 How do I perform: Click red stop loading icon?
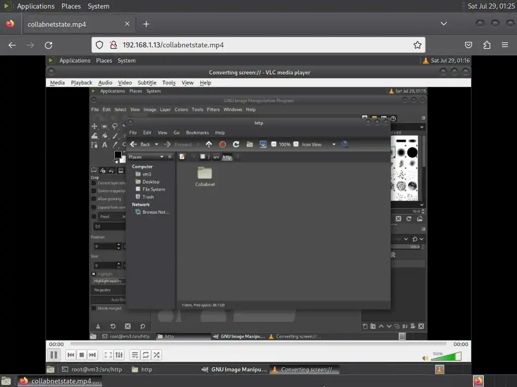(x=222, y=144)
